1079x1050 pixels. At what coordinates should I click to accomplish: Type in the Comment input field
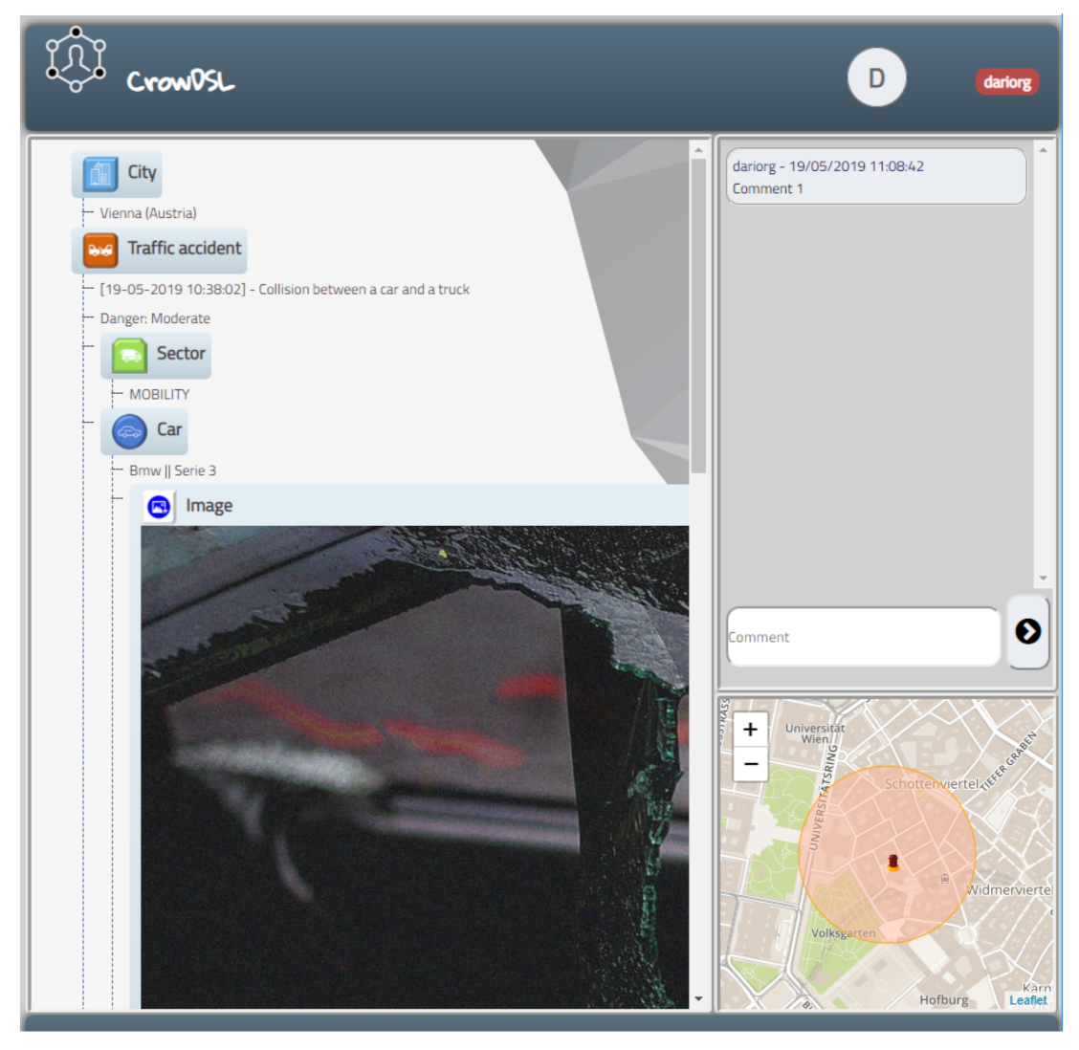(x=863, y=637)
